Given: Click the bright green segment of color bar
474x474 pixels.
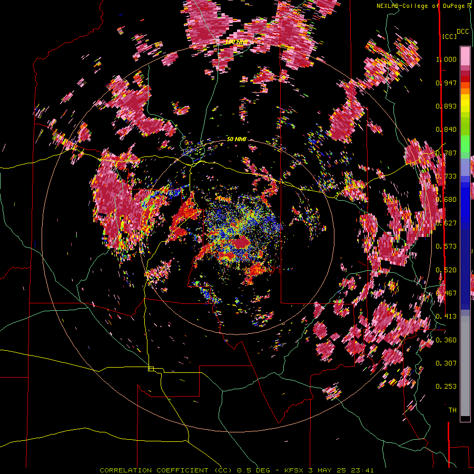Looking at the screenshot, I should coord(465,143).
